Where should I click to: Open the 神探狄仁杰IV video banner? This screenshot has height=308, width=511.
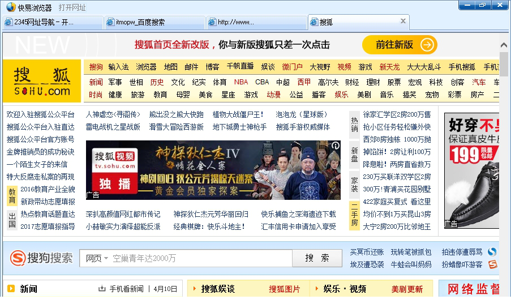(213, 170)
